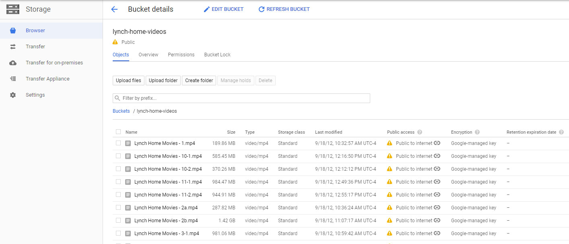
Task: Open Lynch Home Movies - 11-2.mp4 file
Action: tap(168, 195)
